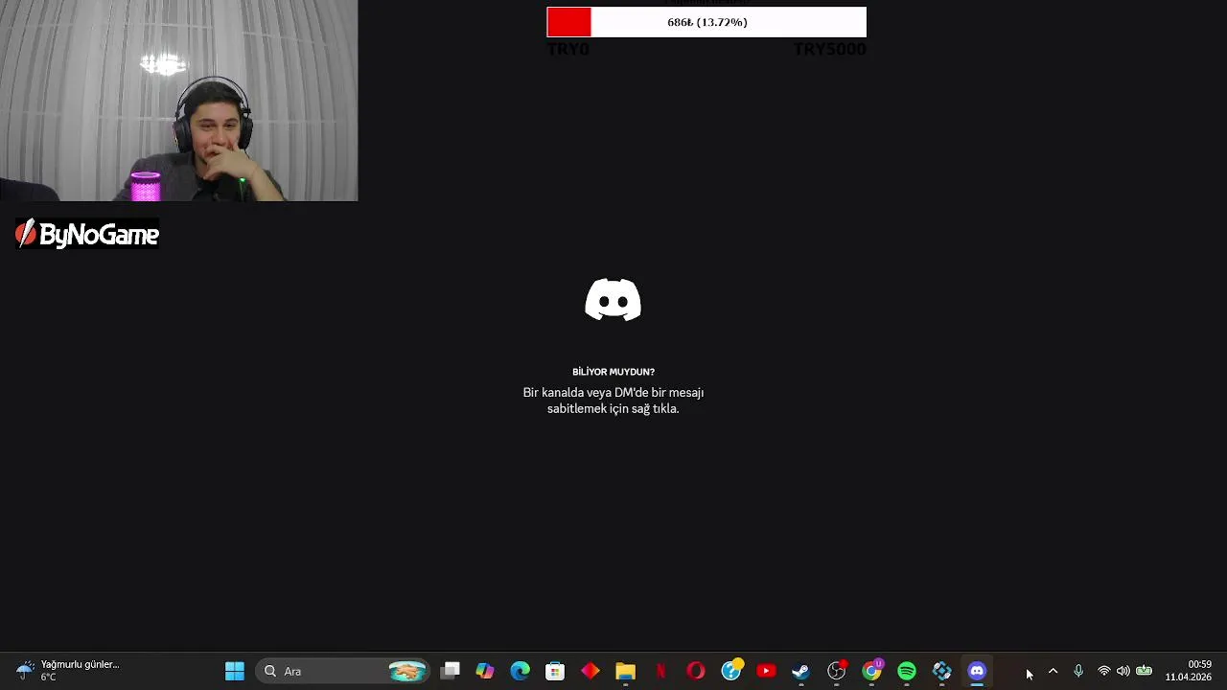1227x690 pixels.
Task: Open Wi-Fi network settings from tray
Action: [x=1104, y=671]
